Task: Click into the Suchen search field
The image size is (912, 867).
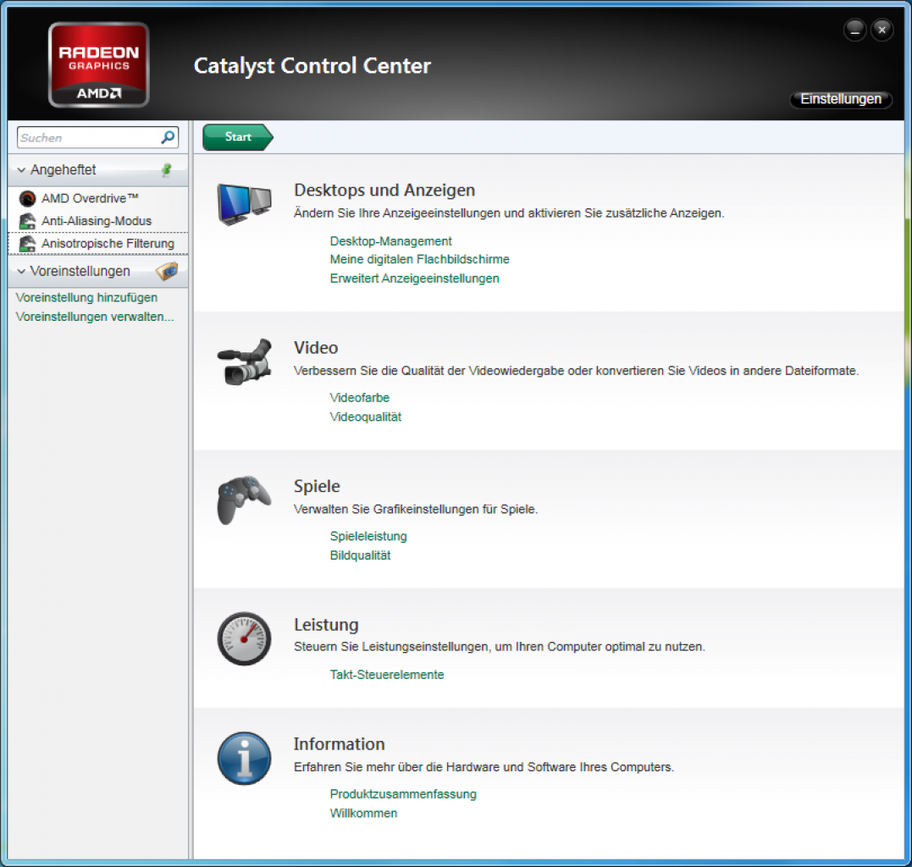Action: point(89,137)
